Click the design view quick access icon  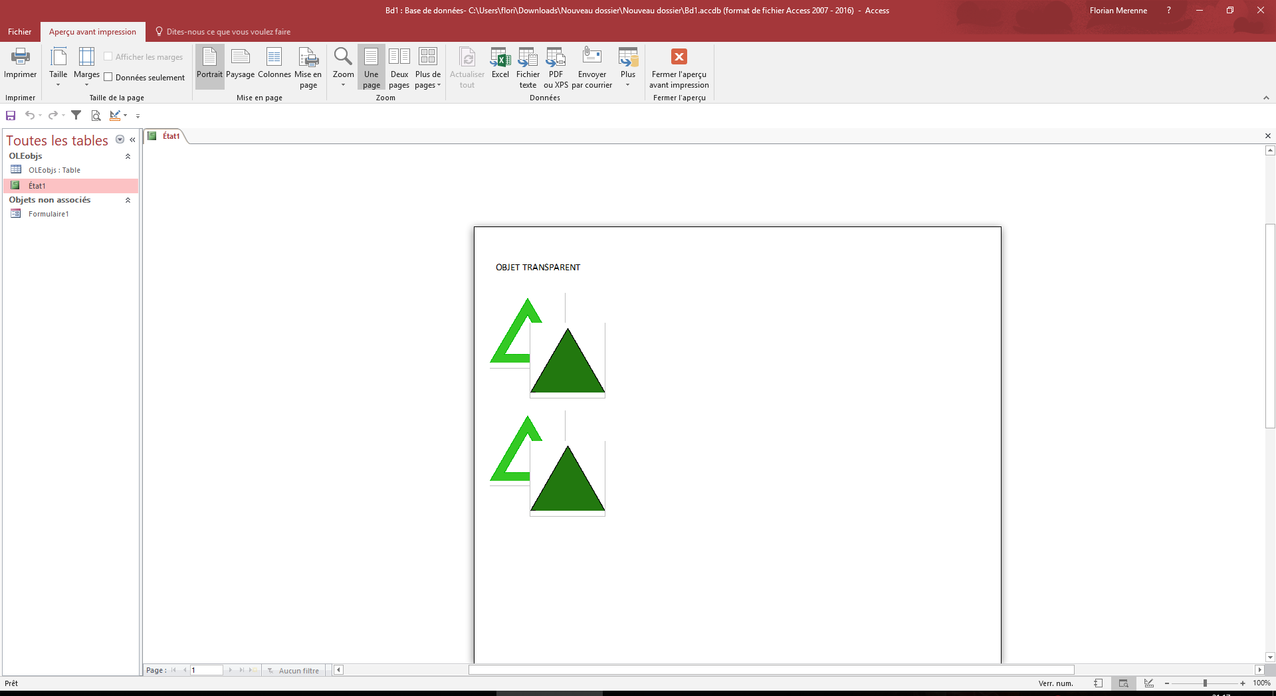pos(115,116)
